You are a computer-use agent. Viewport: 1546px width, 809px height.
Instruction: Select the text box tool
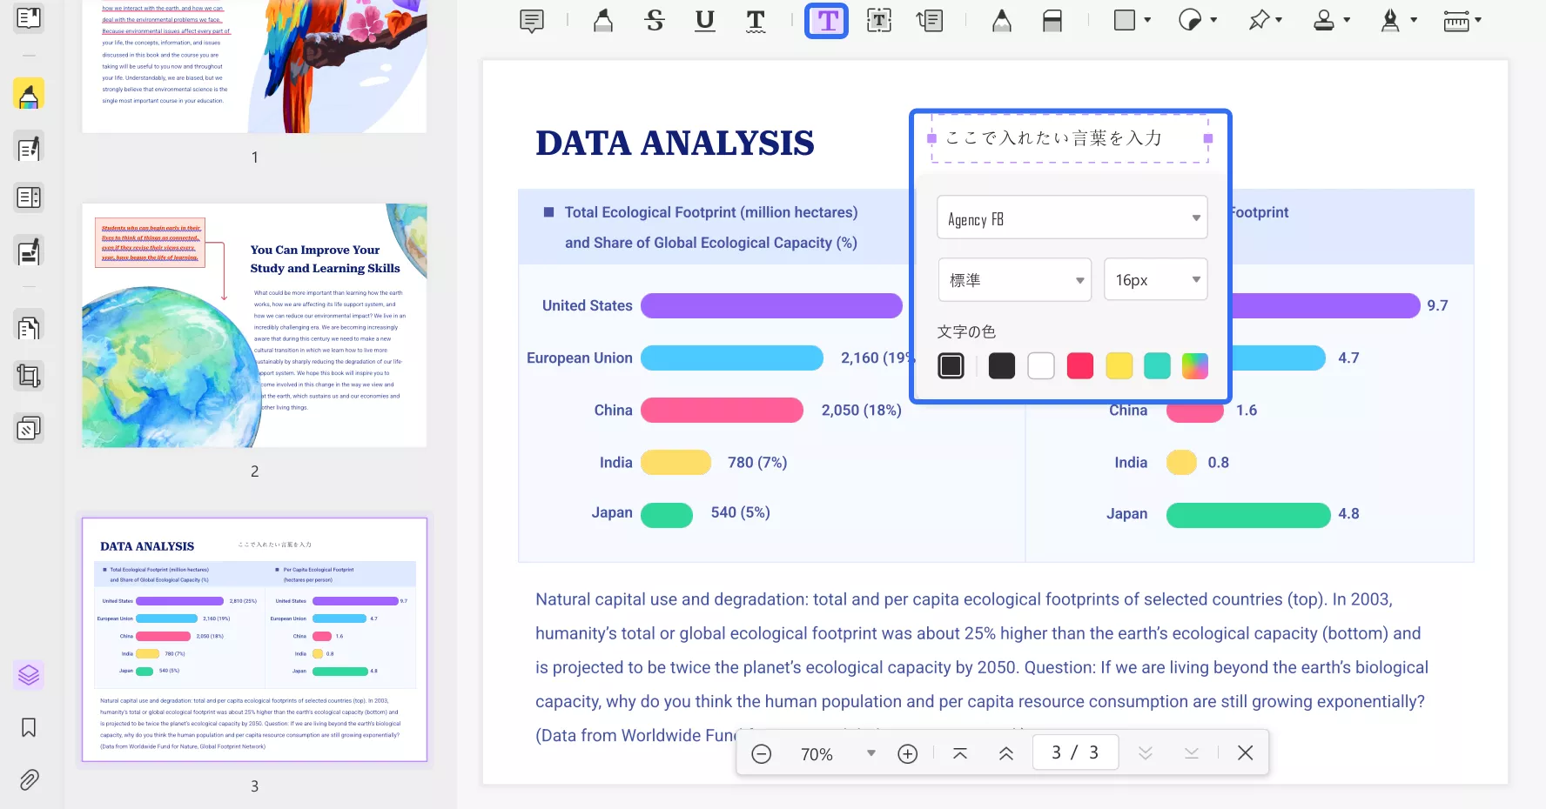879,21
